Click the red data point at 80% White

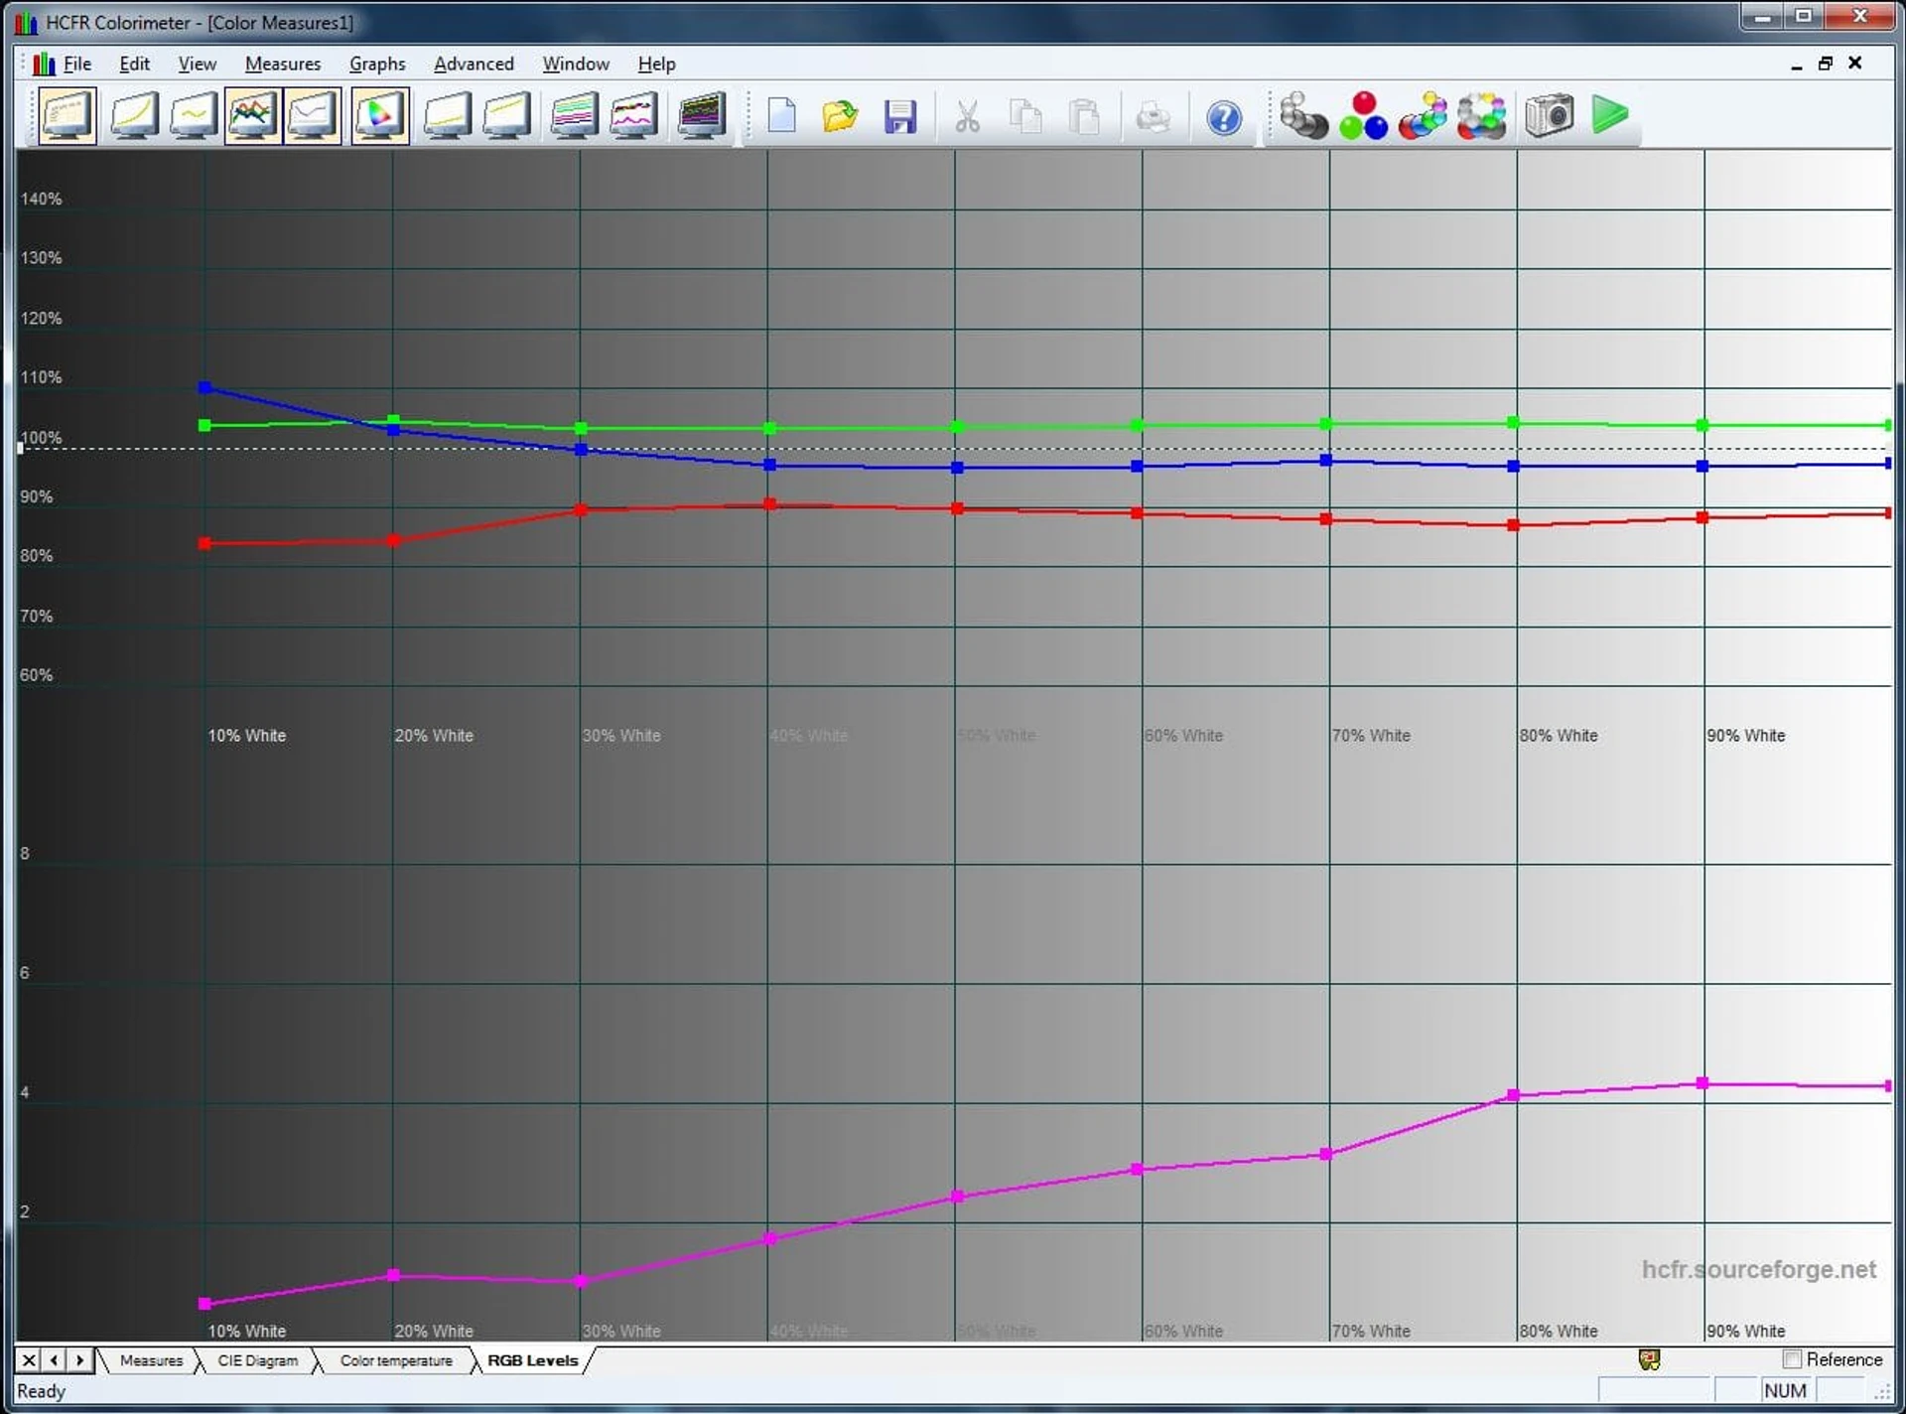tap(1513, 525)
